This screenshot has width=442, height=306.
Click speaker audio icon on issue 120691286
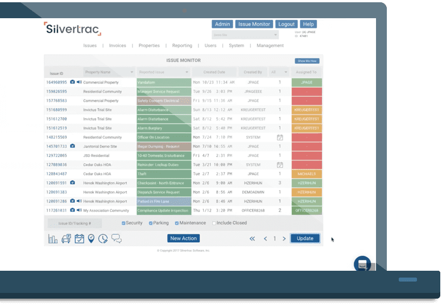tap(79, 201)
